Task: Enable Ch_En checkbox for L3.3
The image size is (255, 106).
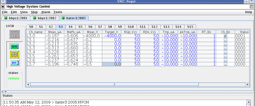Action: (x=225, y=48)
